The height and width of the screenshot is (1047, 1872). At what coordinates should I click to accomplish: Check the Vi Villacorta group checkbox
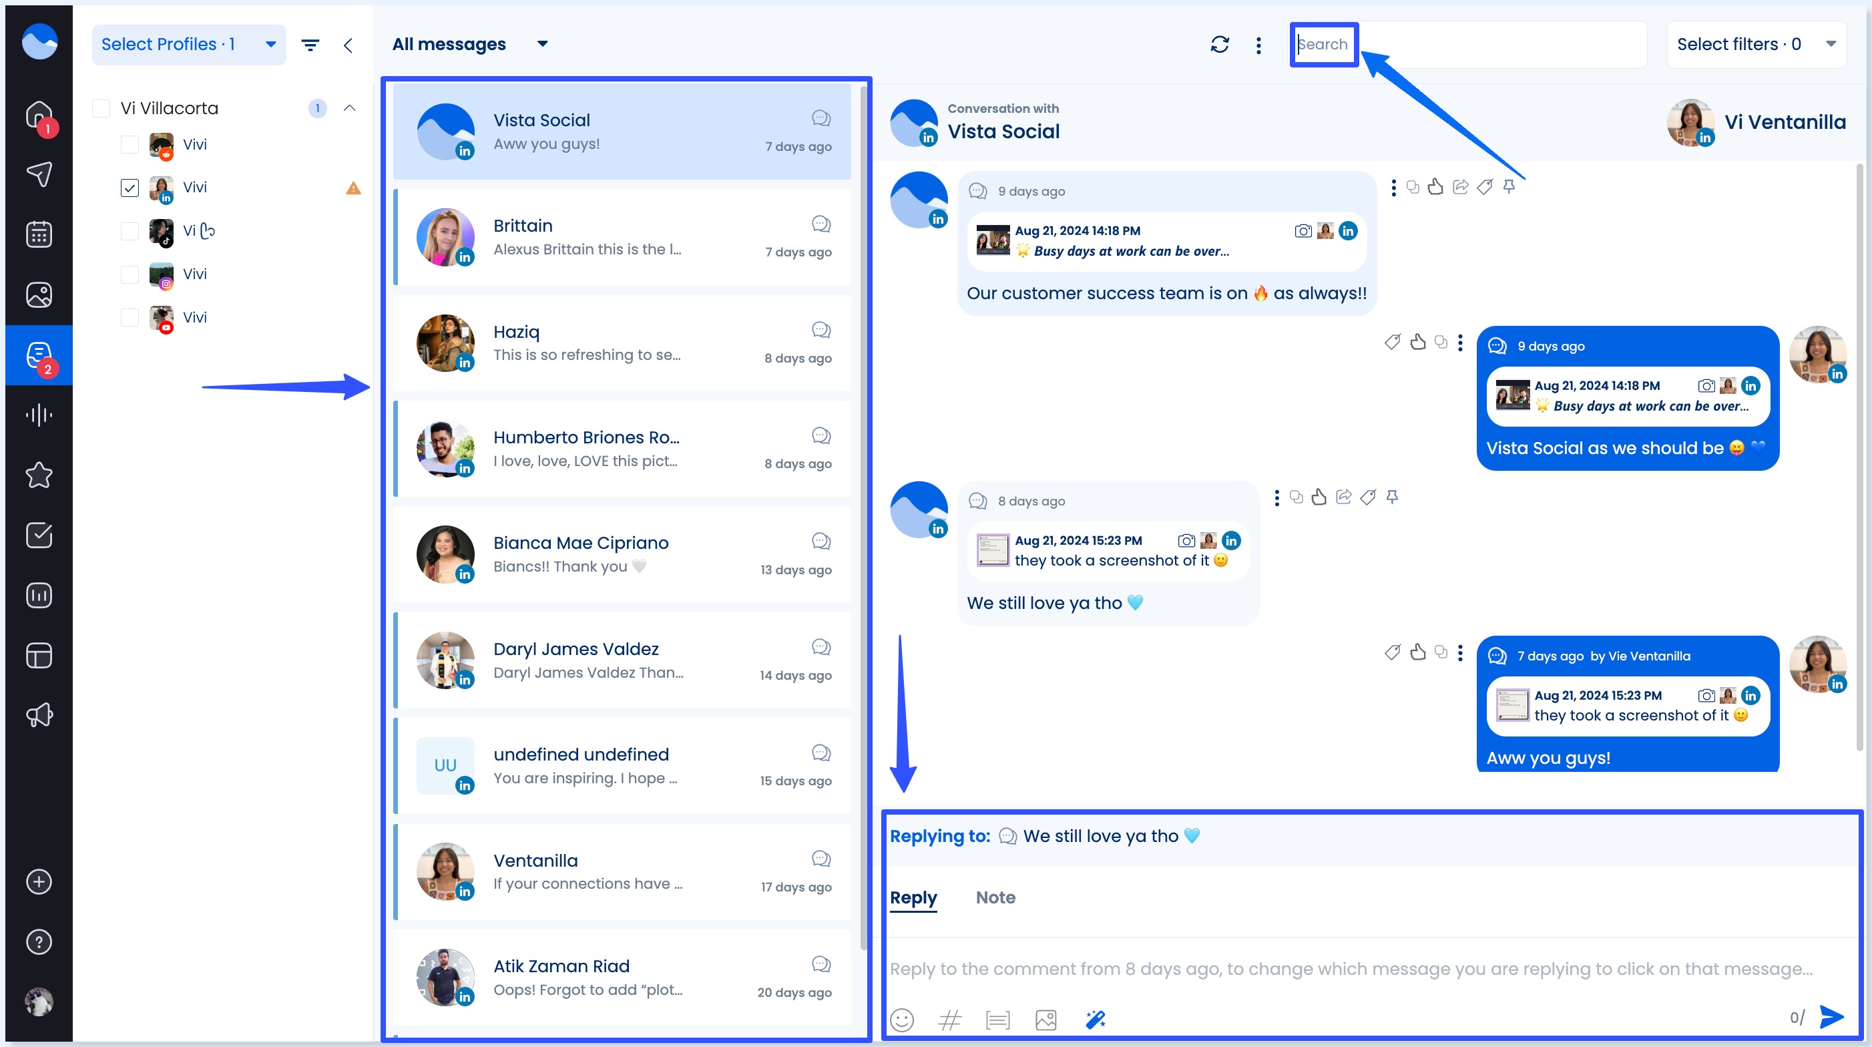point(101,108)
